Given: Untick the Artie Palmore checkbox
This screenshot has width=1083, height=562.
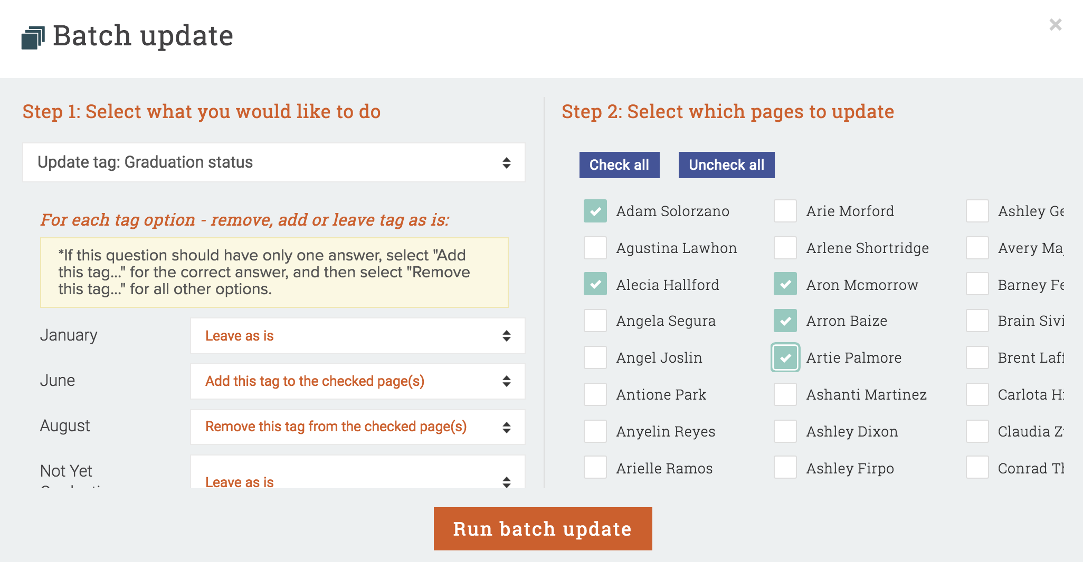Looking at the screenshot, I should pos(785,357).
